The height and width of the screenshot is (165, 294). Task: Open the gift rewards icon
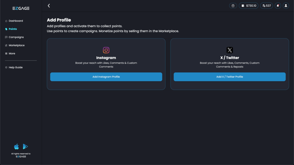click(x=233, y=6)
